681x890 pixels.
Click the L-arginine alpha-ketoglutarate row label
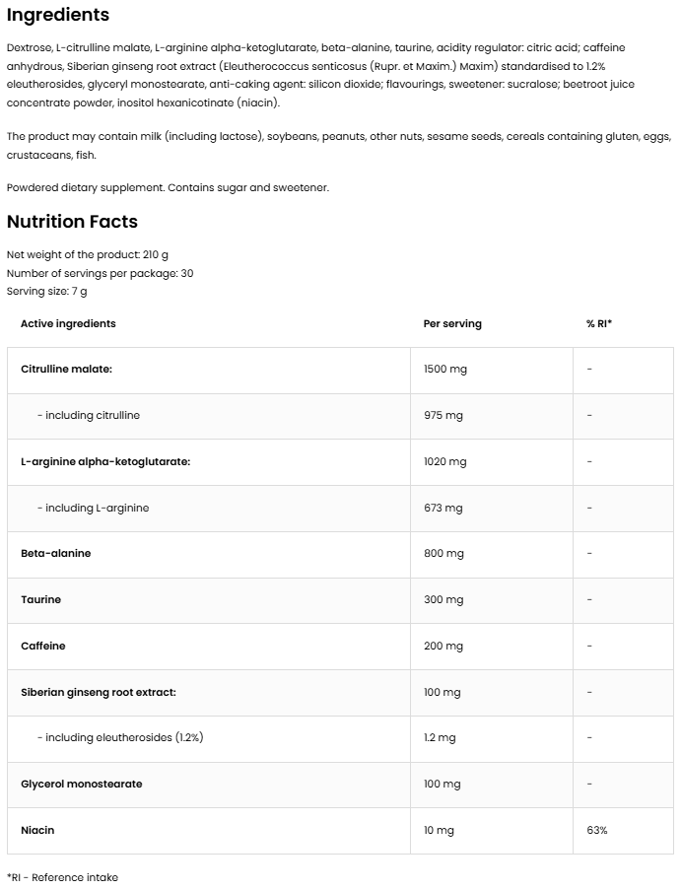105,461
